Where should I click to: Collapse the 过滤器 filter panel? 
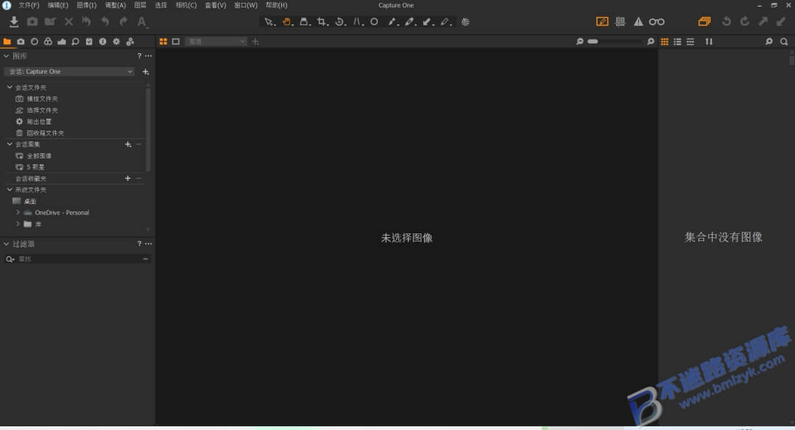click(6, 244)
